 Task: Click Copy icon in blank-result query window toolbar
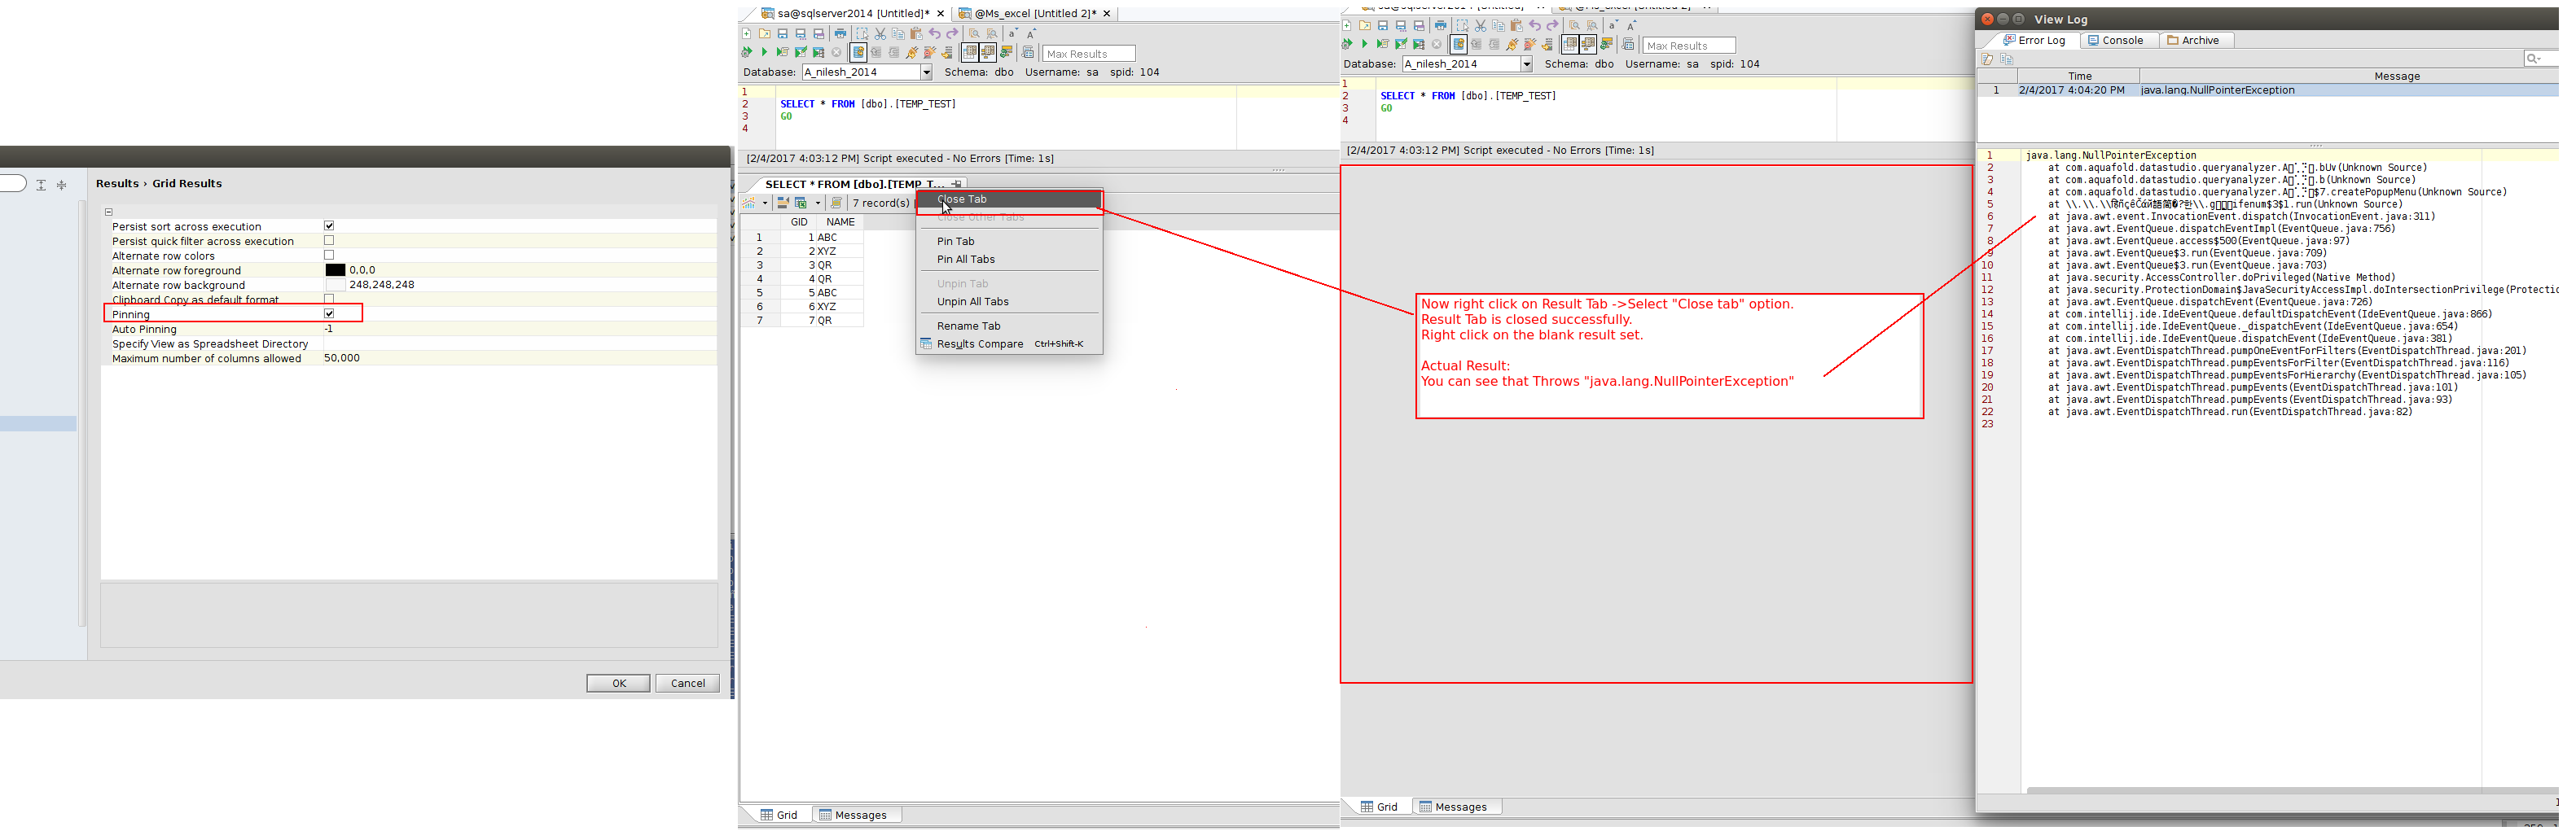(x=1498, y=26)
